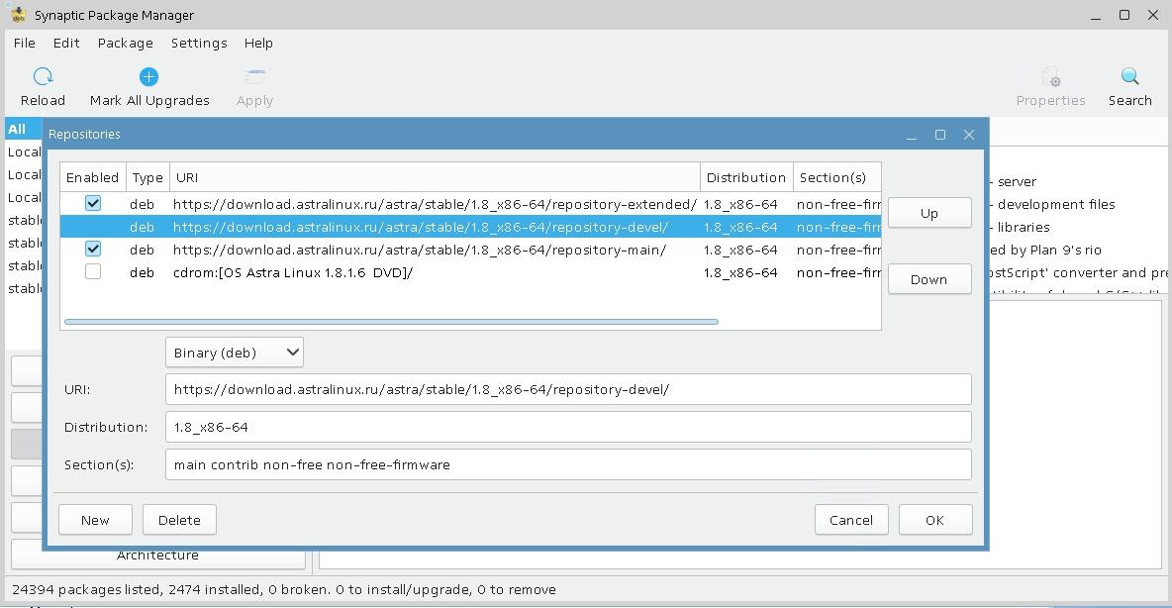Close the Repositories dialog with X

pos(969,135)
